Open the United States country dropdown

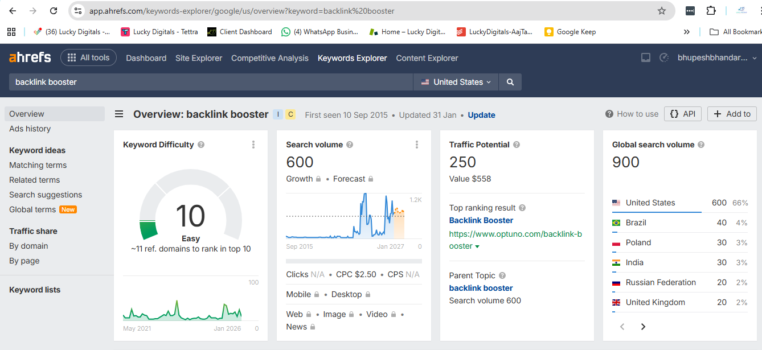click(456, 82)
